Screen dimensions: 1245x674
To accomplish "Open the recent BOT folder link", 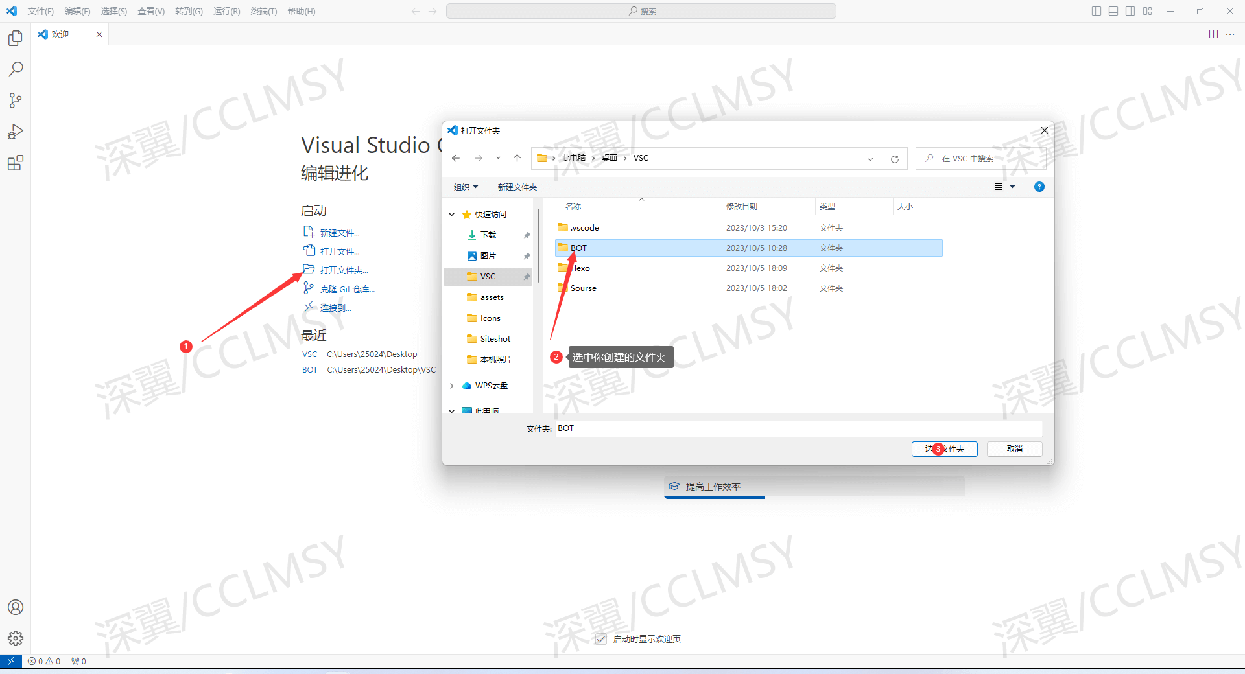I will [x=310, y=370].
